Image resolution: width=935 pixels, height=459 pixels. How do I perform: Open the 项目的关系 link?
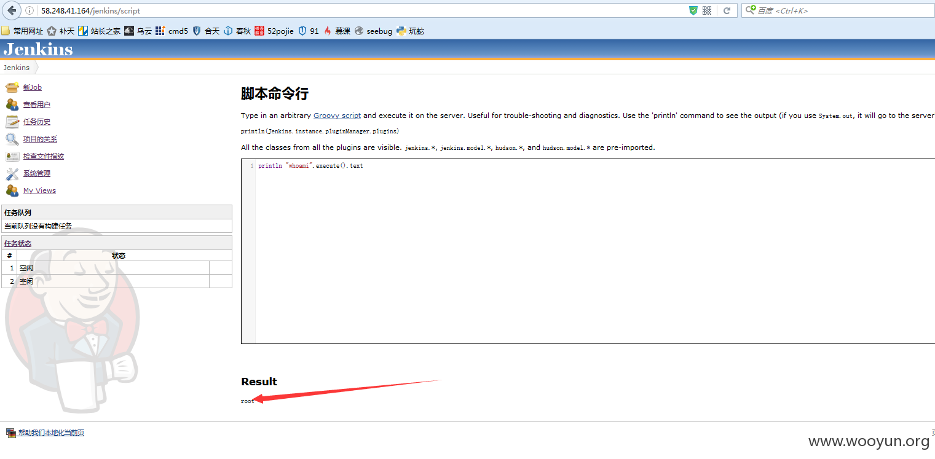coord(40,139)
